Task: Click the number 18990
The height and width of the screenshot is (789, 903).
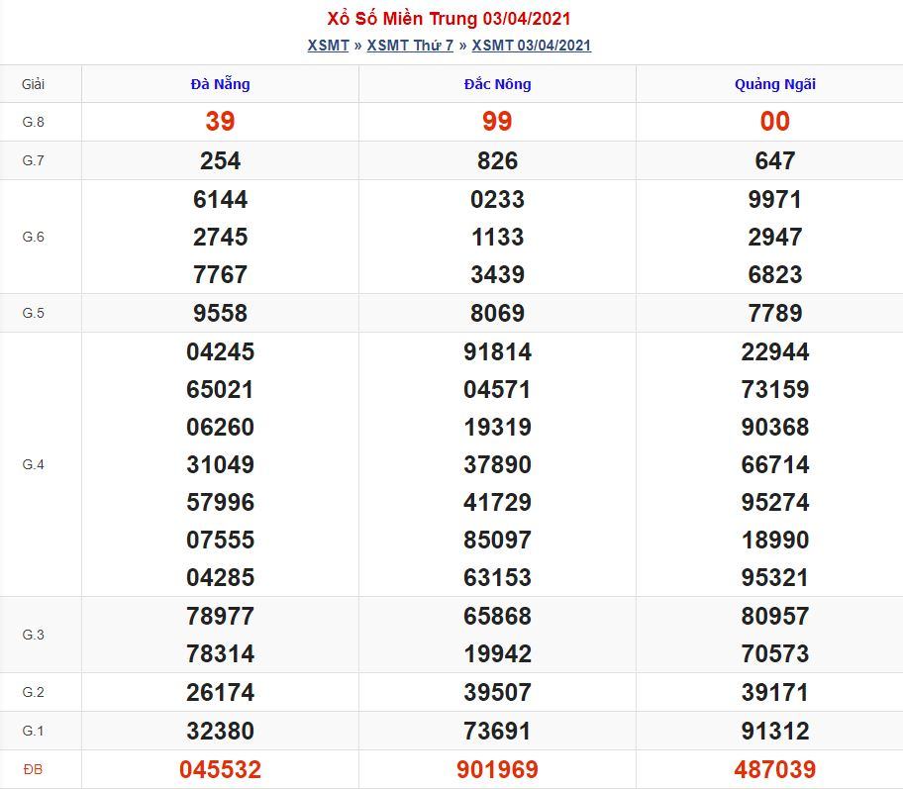Action: coord(775,540)
